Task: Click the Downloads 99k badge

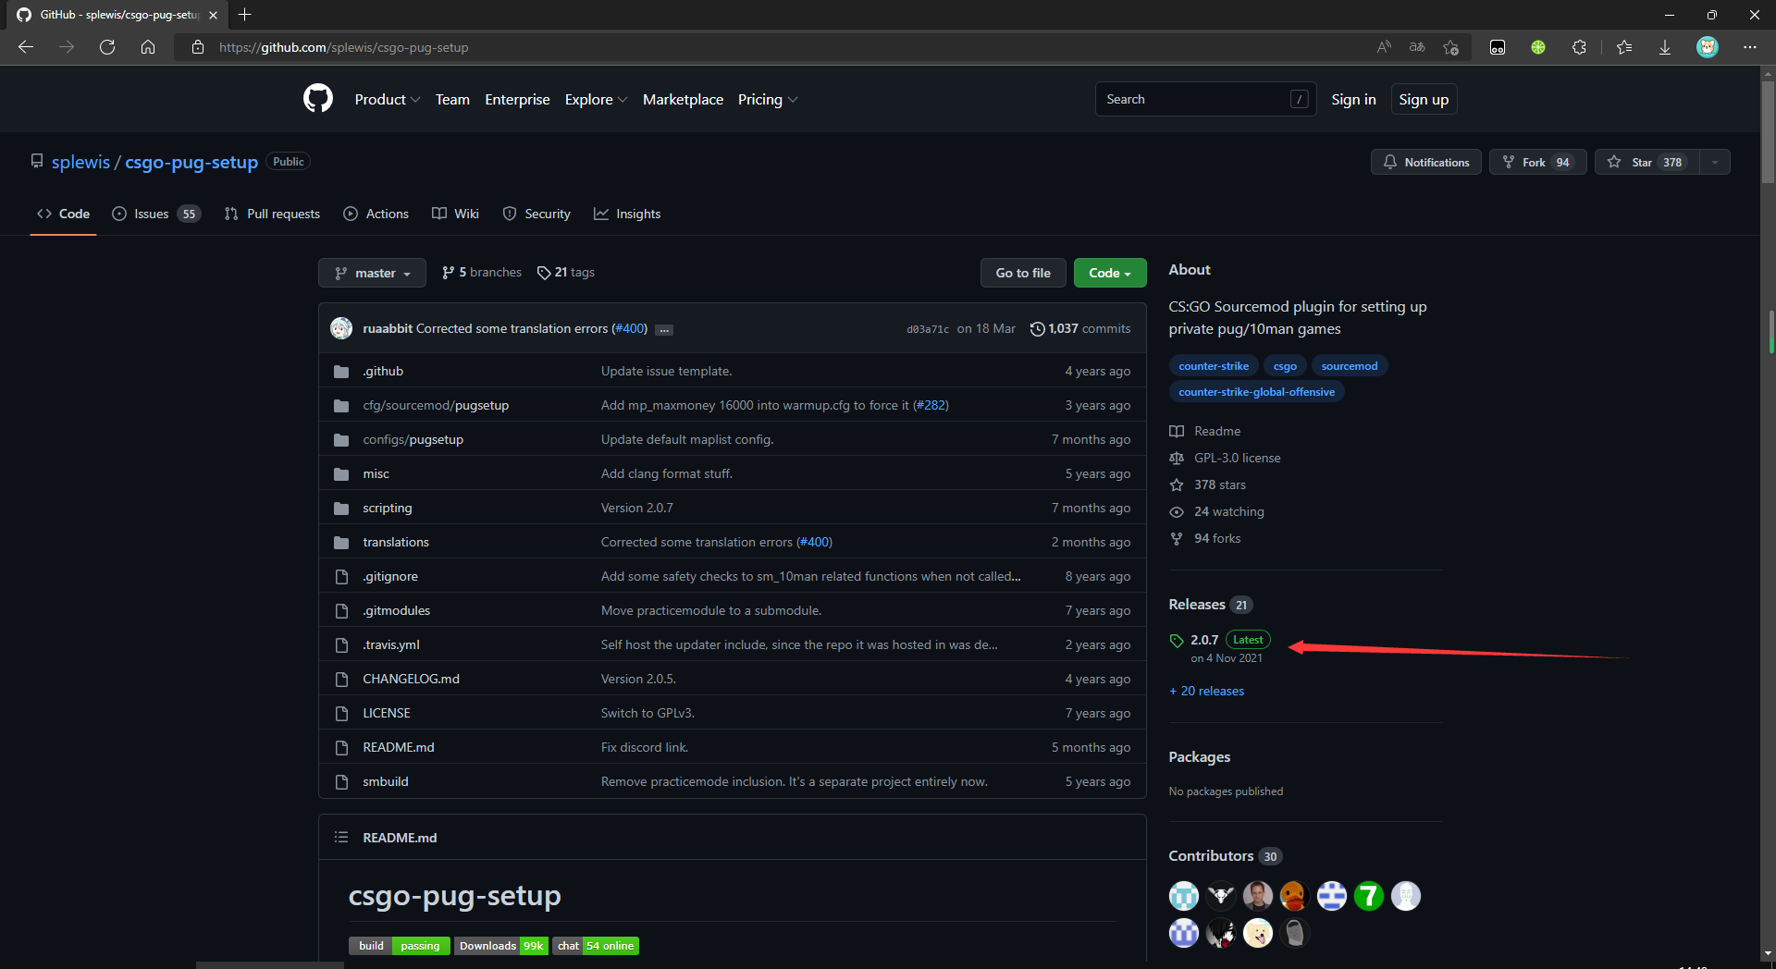Action: [500, 946]
